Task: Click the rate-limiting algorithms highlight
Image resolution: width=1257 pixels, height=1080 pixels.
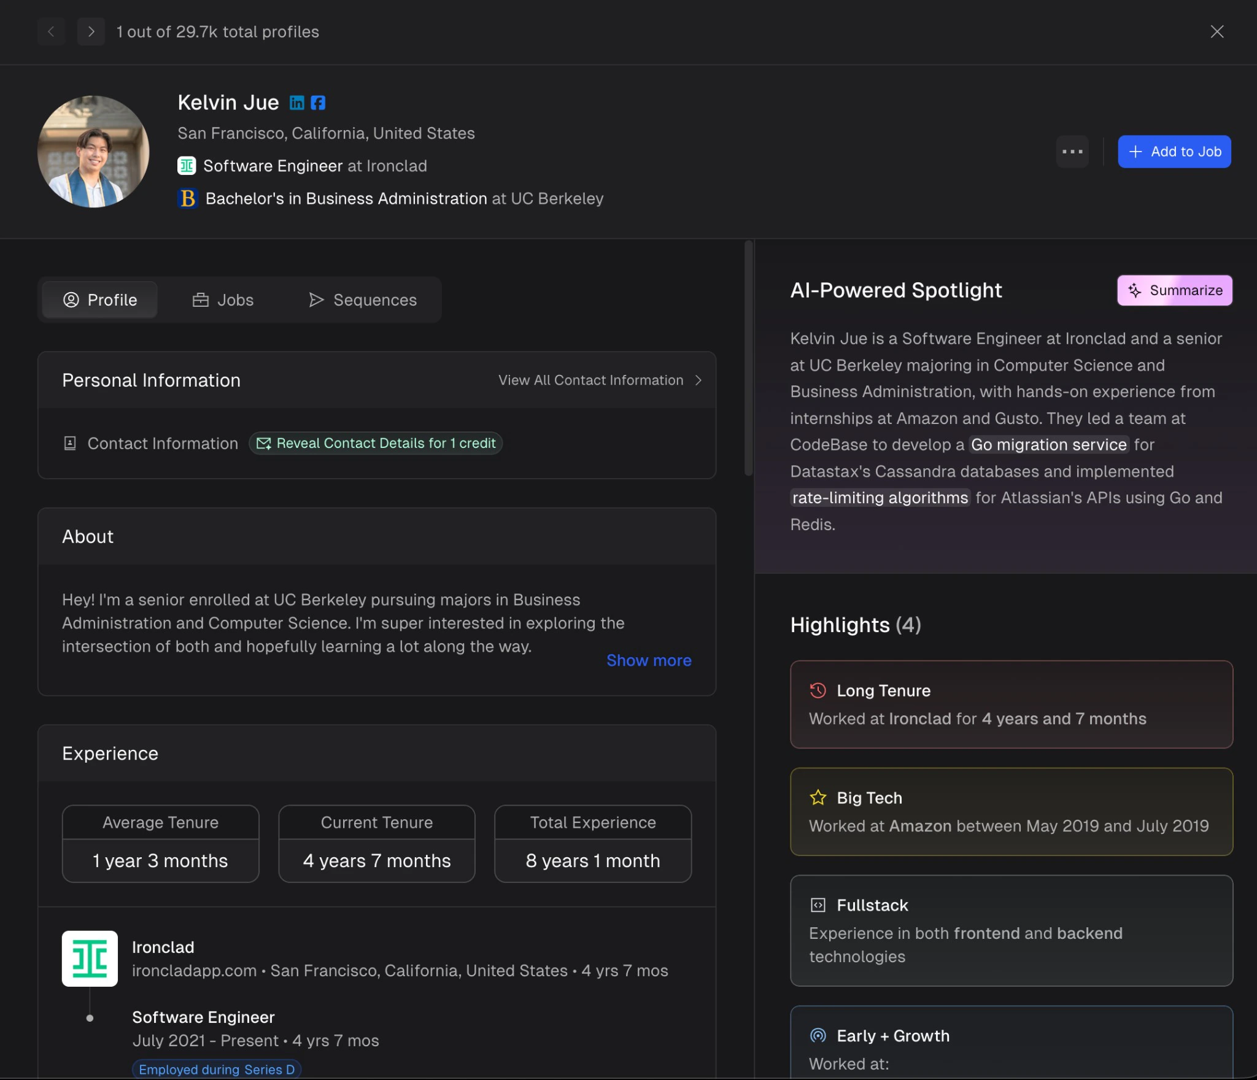Action: tap(880, 498)
